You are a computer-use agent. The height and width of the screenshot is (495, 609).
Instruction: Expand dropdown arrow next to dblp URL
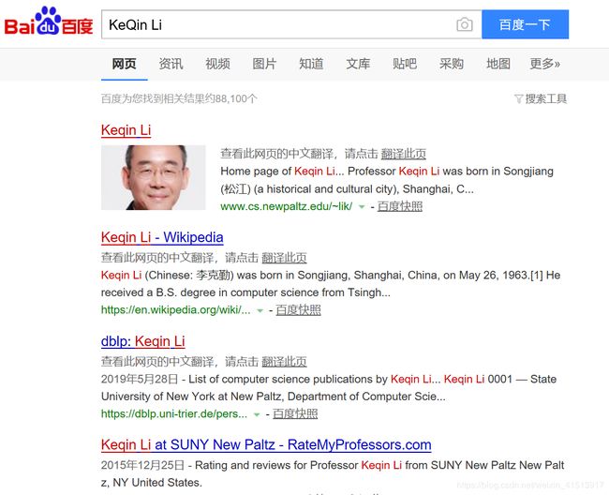coord(257,414)
